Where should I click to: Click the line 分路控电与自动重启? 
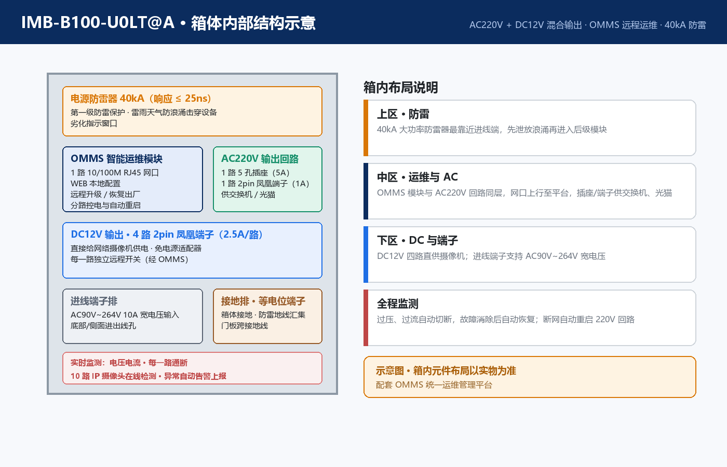tap(106, 205)
